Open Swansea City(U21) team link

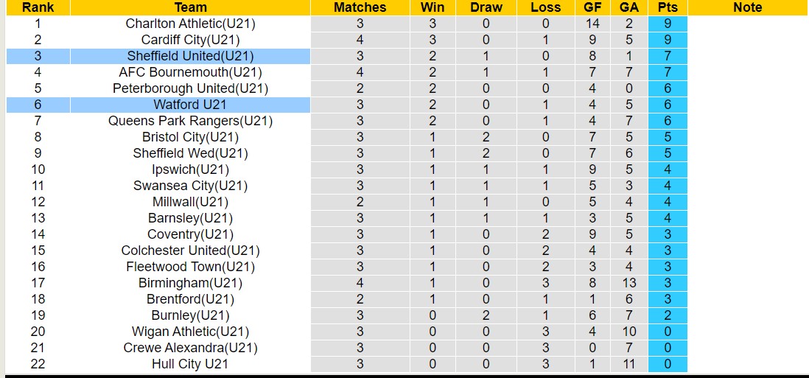(190, 186)
